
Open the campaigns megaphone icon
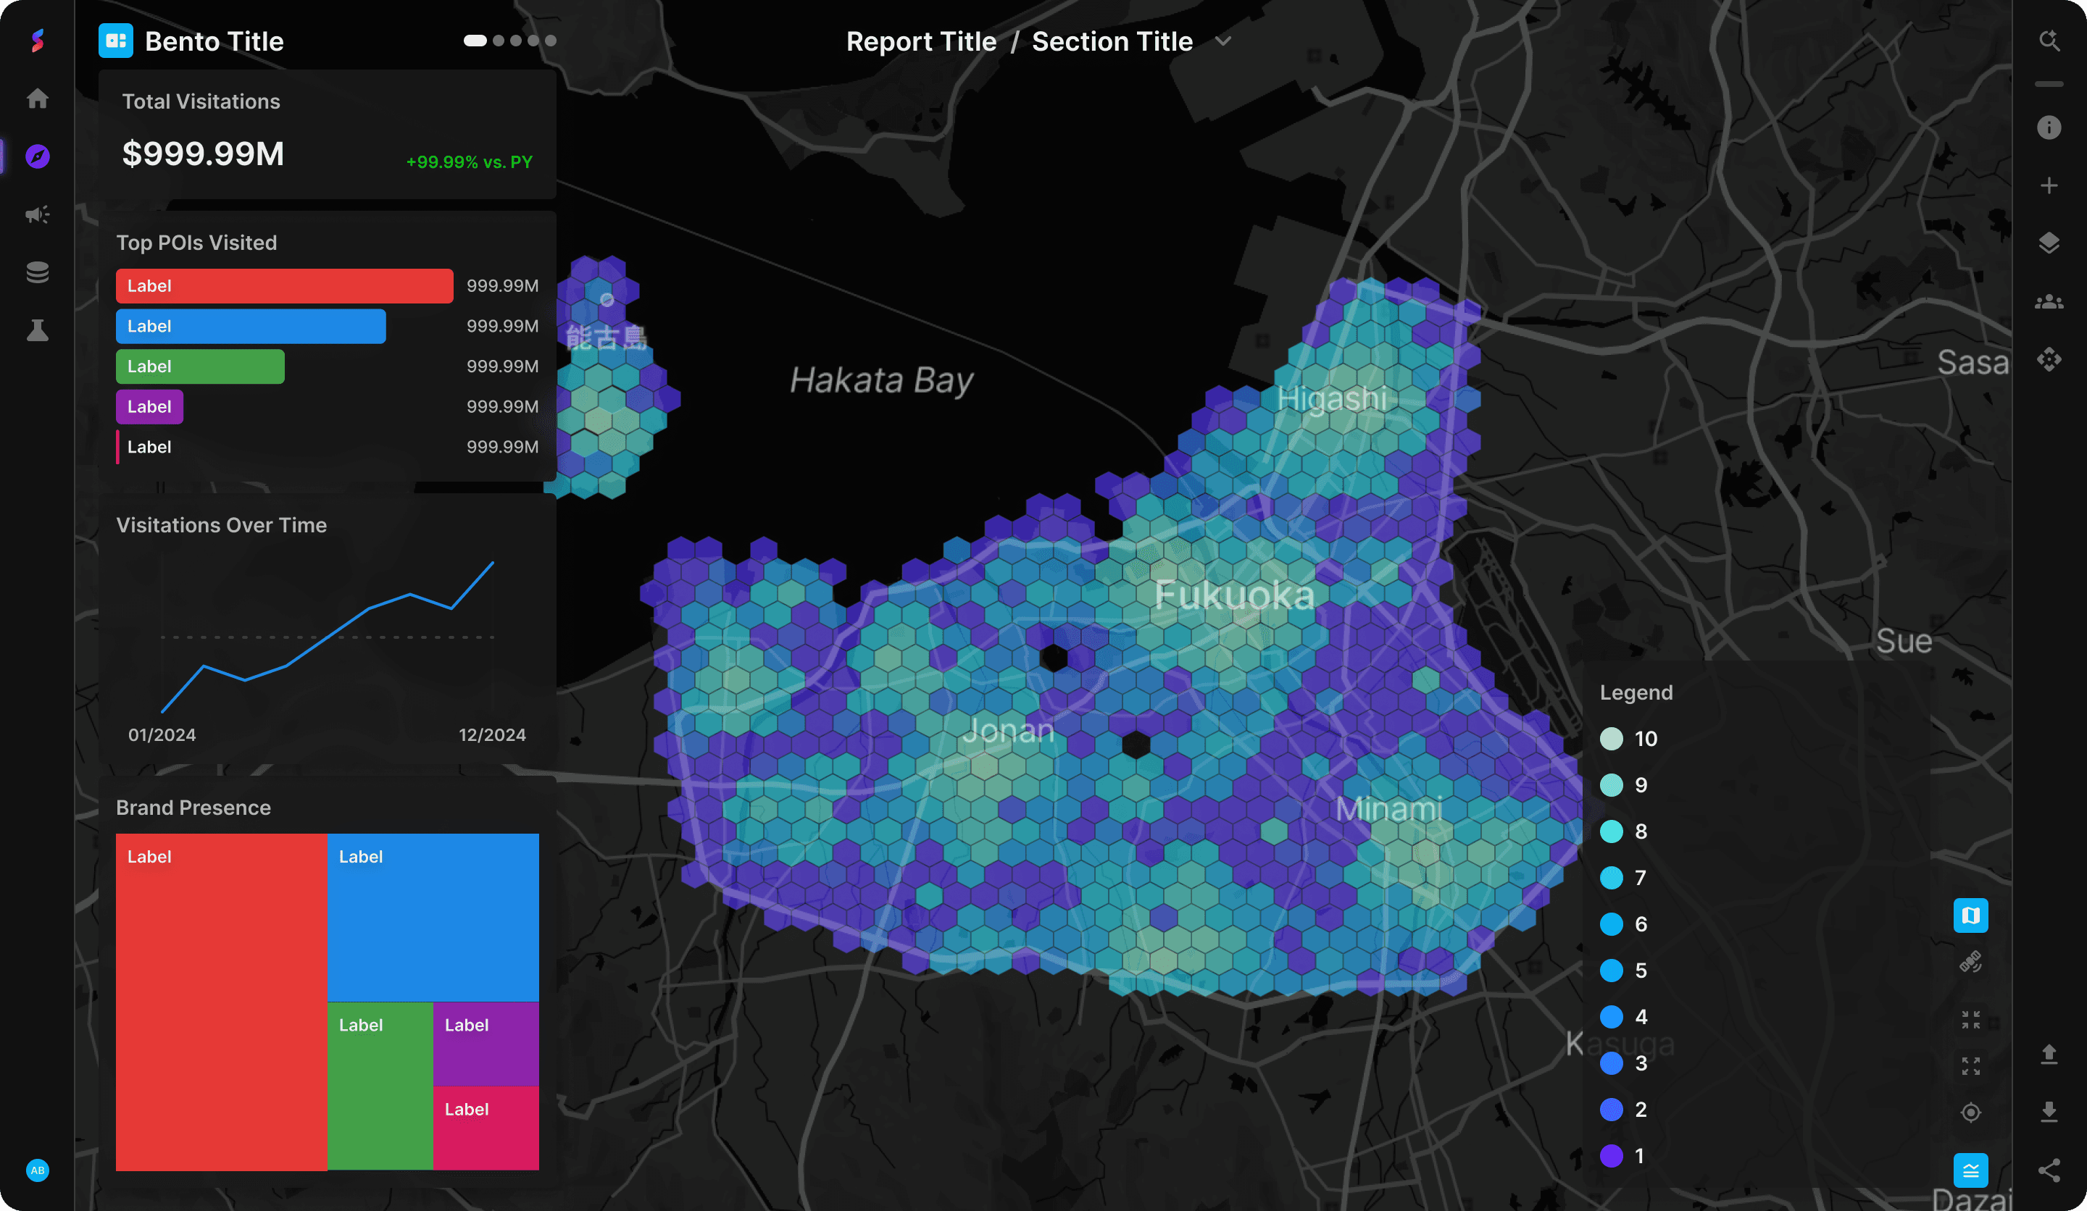[x=37, y=214]
